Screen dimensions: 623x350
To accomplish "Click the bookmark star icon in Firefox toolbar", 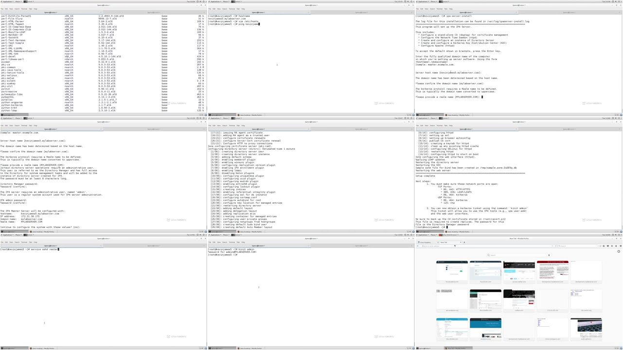I will (600, 246).
